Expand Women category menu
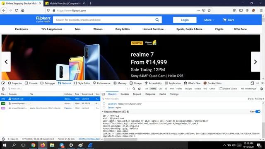Viewport: 265px width, 149px height. (99, 29)
